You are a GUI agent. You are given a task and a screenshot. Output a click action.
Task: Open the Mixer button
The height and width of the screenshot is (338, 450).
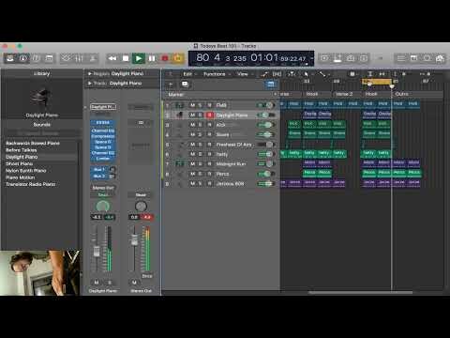pos(79,58)
